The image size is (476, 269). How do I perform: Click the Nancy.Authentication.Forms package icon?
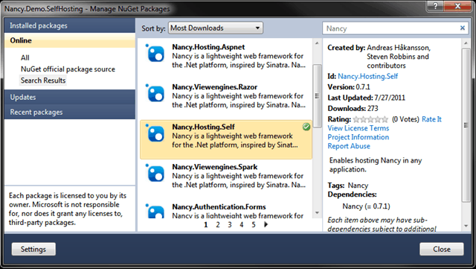click(155, 211)
